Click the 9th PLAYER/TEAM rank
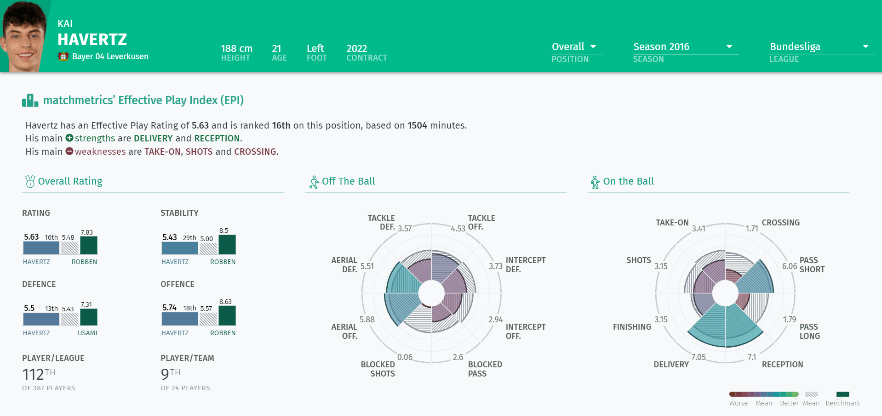Image resolution: width=882 pixels, height=416 pixels. pyautogui.click(x=170, y=374)
